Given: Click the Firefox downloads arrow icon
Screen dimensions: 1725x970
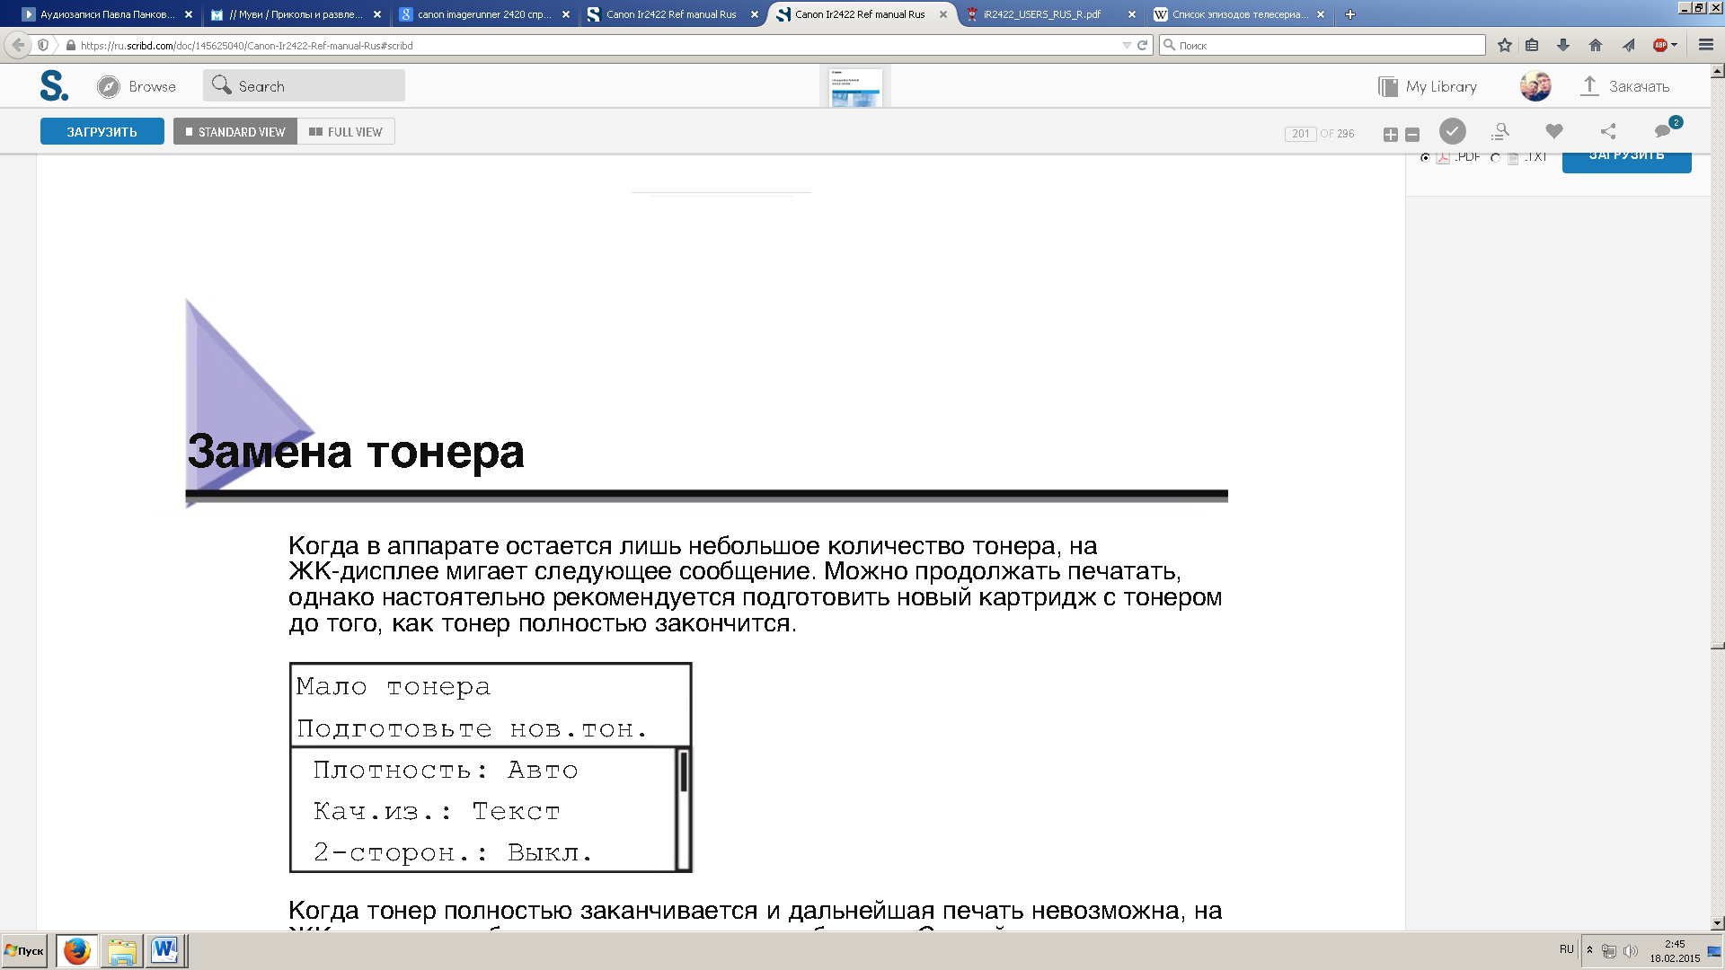Looking at the screenshot, I should click(x=1563, y=45).
